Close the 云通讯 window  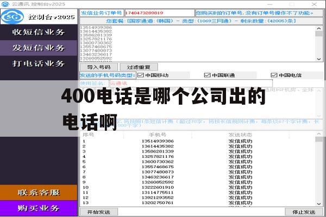(314, 4)
